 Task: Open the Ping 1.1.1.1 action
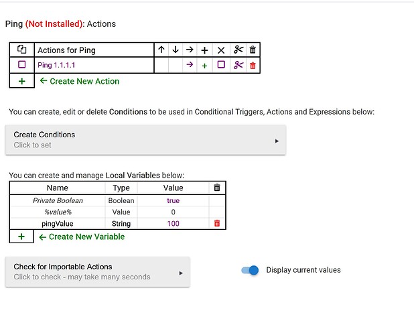[56, 65]
